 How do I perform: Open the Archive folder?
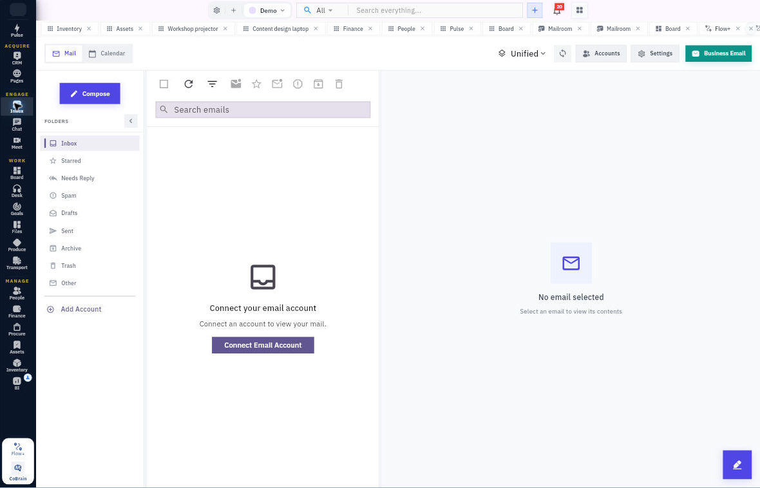click(x=90, y=248)
